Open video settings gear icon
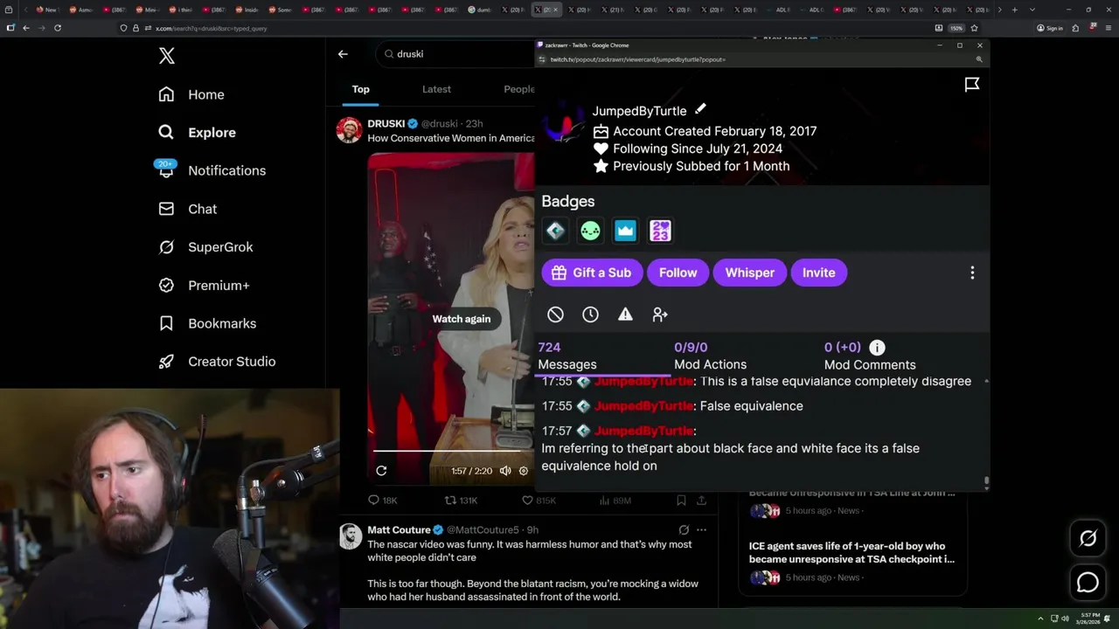 click(x=524, y=471)
